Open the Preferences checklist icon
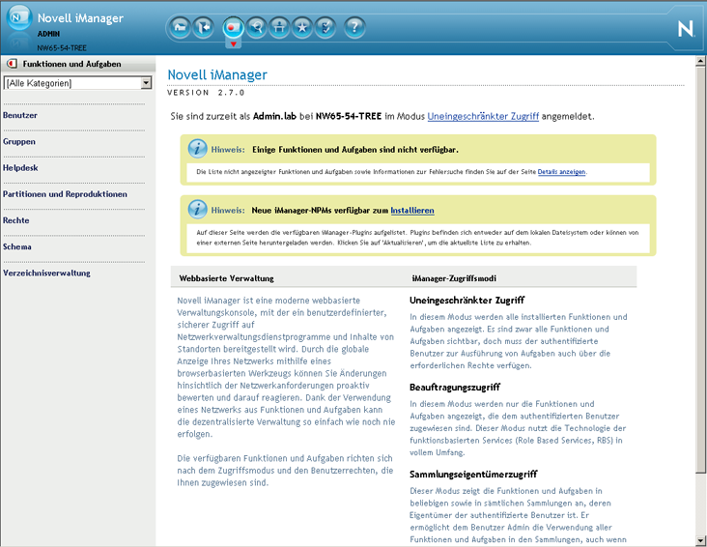The height and width of the screenshot is (547, 707). click(325, 27)
